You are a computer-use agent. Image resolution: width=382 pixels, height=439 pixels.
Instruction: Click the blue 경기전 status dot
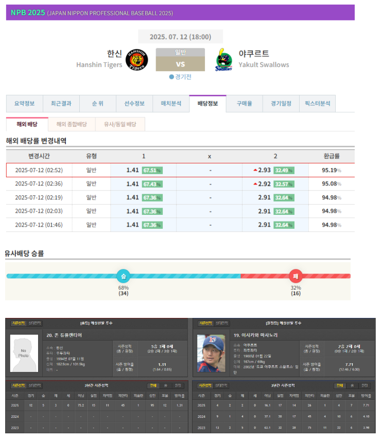click(171, 77)
